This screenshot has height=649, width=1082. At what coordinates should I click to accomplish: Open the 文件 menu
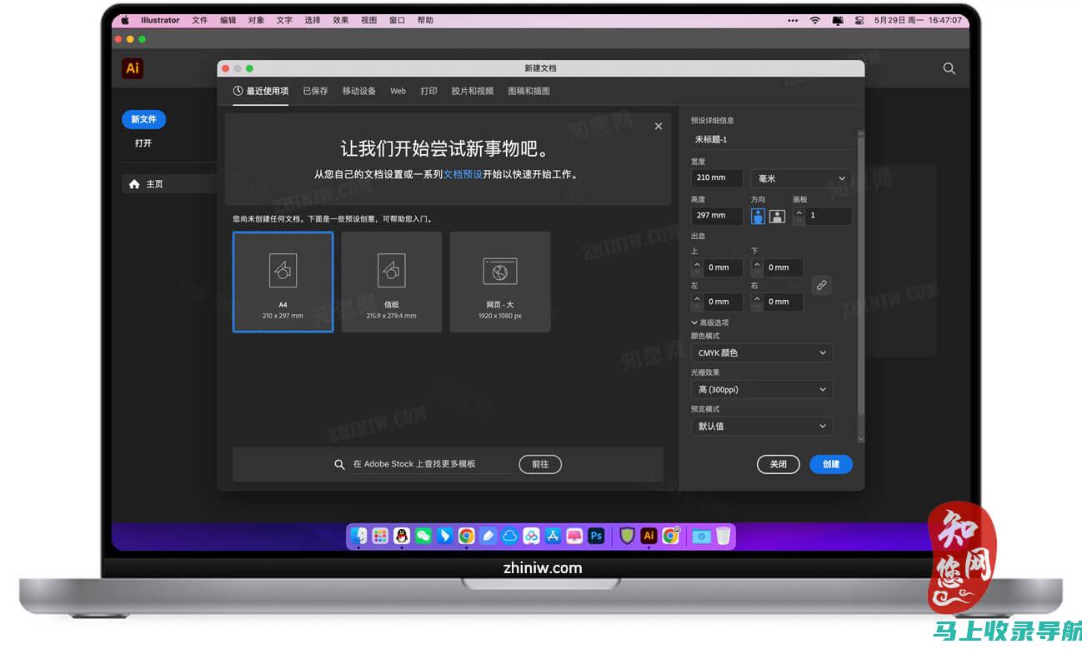pos(199,20)
